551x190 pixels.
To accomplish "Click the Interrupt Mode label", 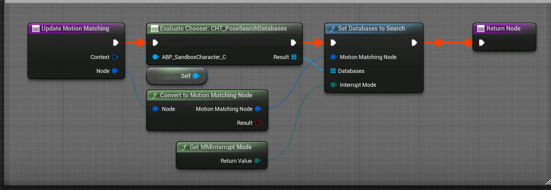I will pyautogui.click(x=358, y=85).
